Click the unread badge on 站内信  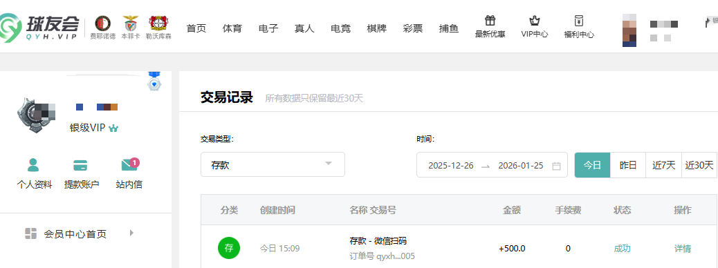[134, 162]
